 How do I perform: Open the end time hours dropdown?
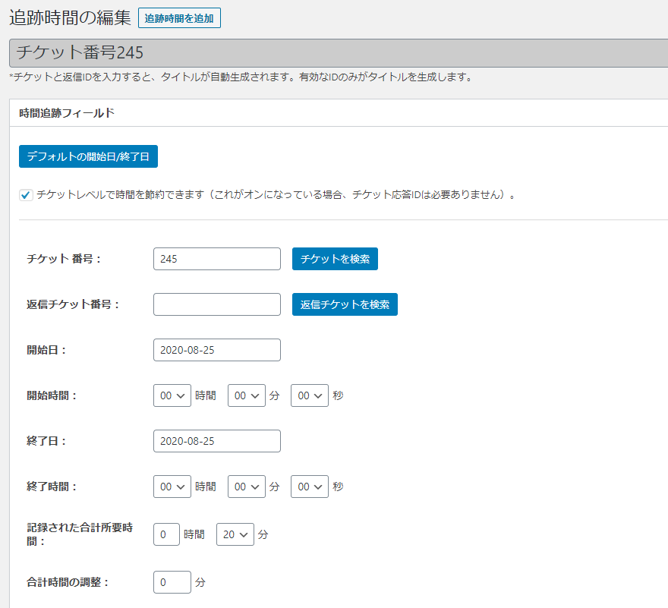[x=172, y=487]
